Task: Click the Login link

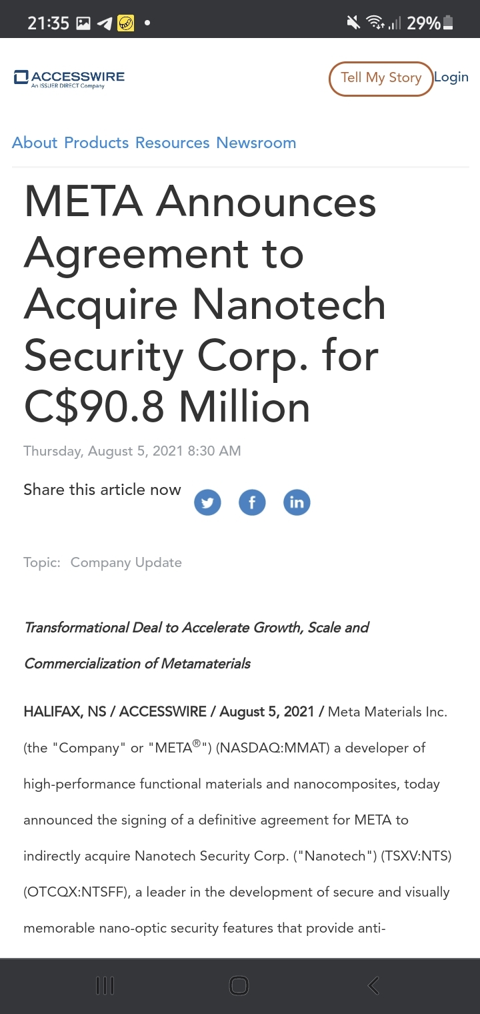Action: pyautogui.click(x=451, y=77)
